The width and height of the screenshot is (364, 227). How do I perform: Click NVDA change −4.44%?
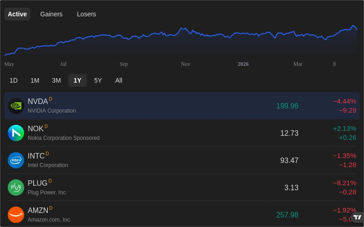[344, 101]
